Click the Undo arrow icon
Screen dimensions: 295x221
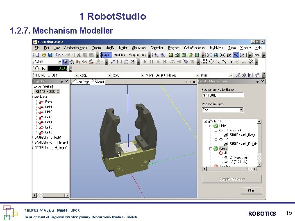click(x=58, y=55)
